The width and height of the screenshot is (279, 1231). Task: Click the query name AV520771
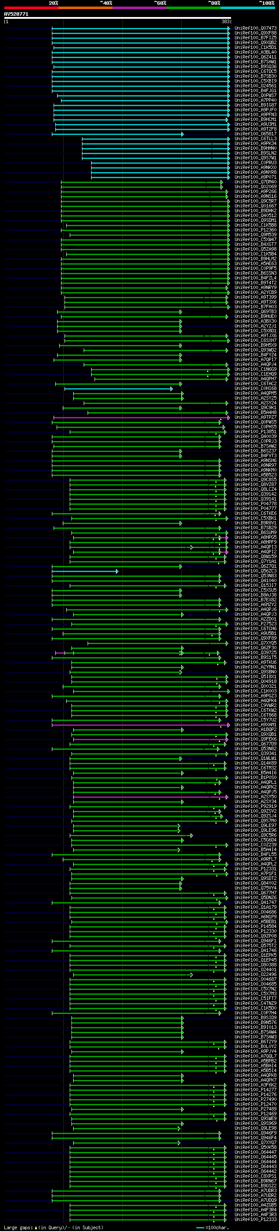tap(16, 14)
